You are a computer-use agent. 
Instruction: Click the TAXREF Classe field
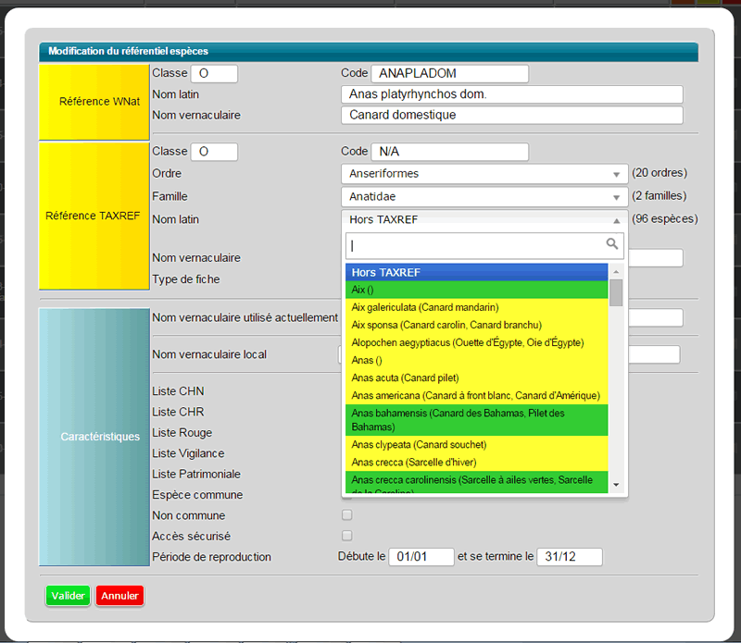(x=214, y=152)
